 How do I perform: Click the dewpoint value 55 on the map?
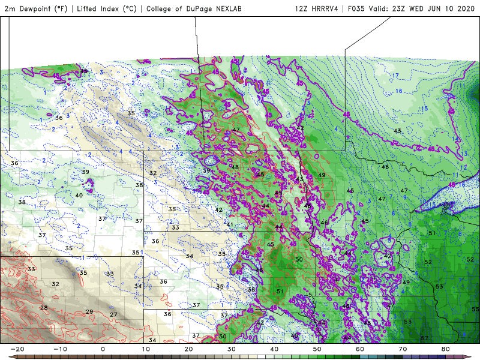click(475, 310)
